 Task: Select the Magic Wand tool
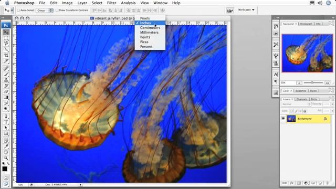(x=6, y=49)
